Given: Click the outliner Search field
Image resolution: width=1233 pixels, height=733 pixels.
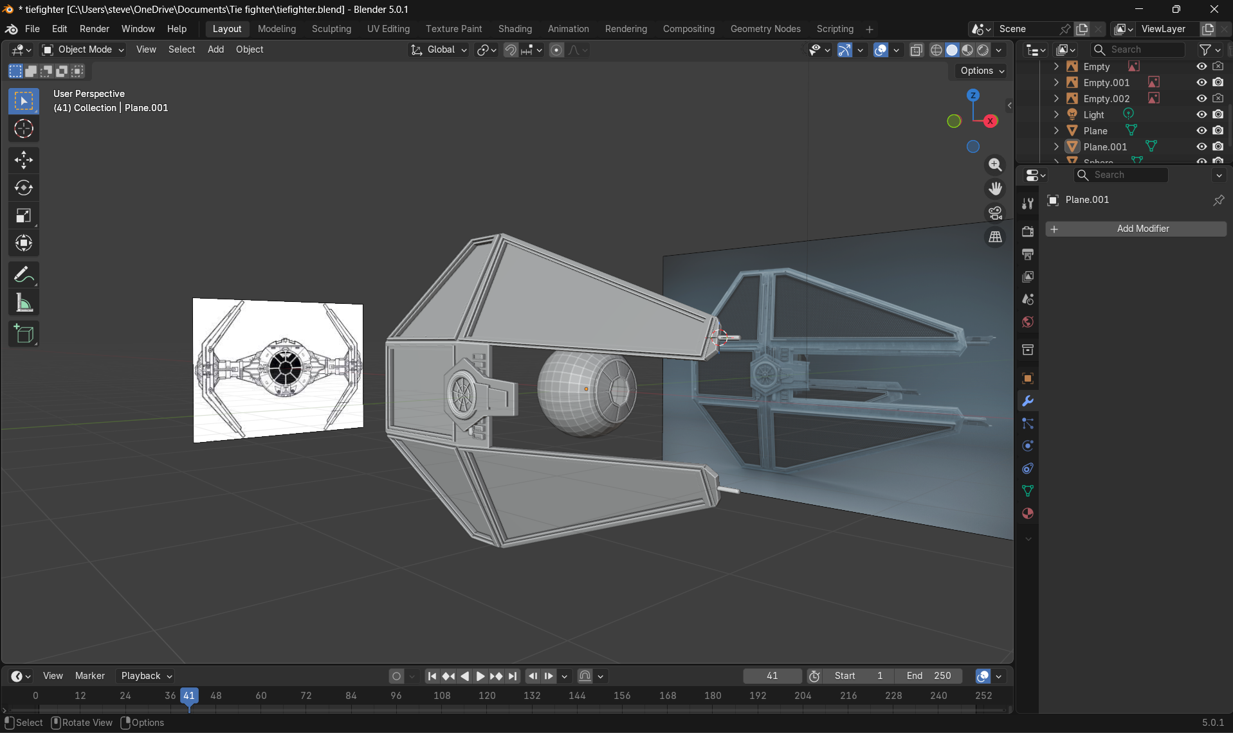Looking at the screenshot, I should coord(1137,49).
